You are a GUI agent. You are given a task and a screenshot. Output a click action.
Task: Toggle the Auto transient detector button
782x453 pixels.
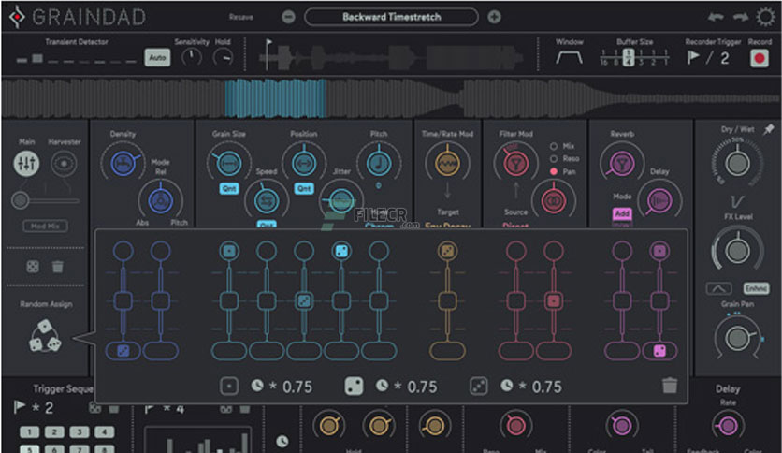(157, 57)
